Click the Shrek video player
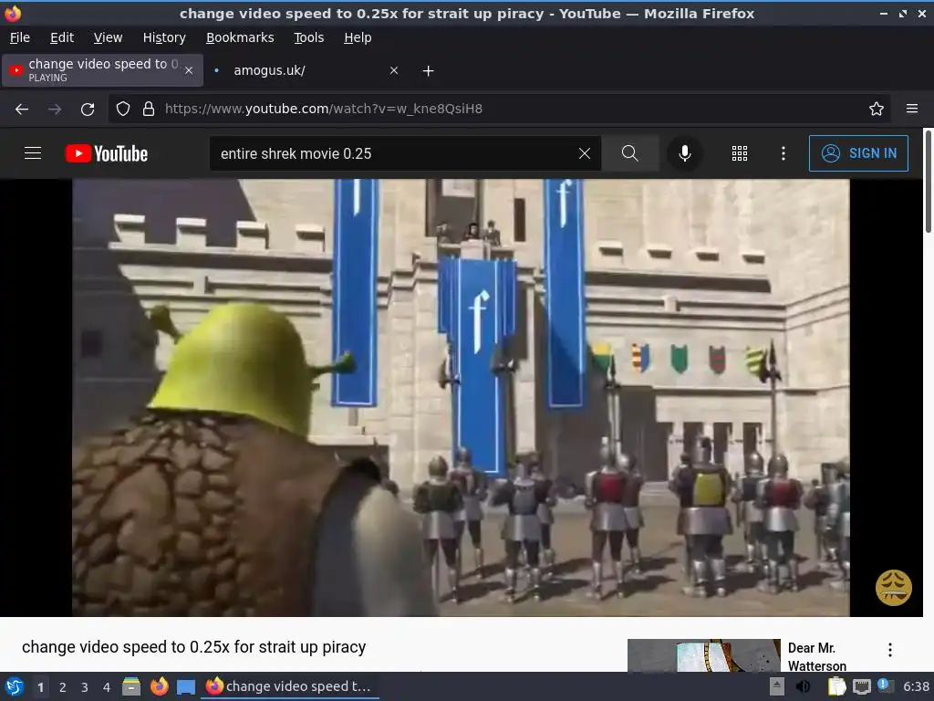Image resolution: width=934 pixels, height=701 pixels. point(461,398)
